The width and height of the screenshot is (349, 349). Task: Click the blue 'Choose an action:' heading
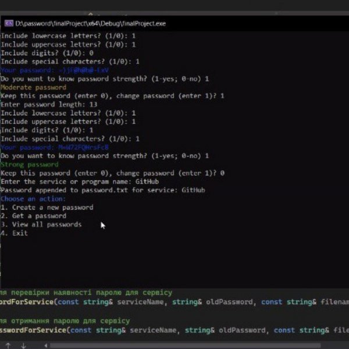point(33,198)
